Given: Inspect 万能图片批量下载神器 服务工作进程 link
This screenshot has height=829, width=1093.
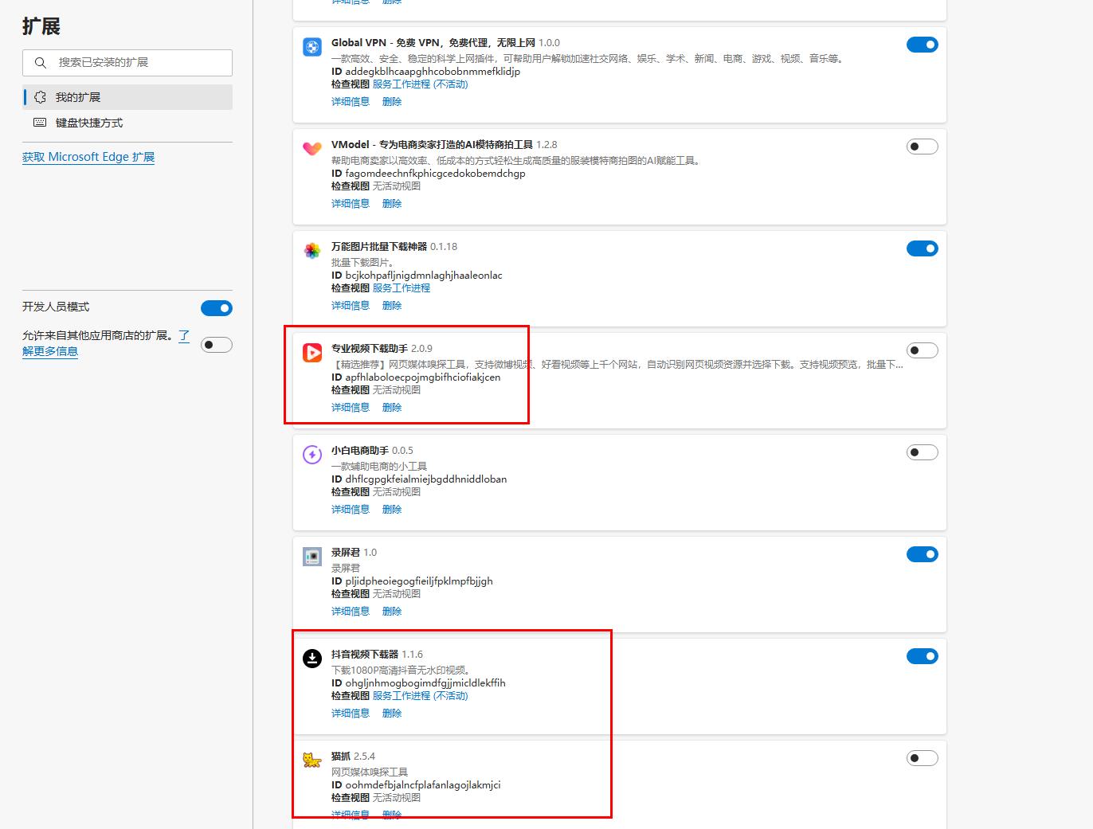Looking at the screenshot, I should click(x=402, y=288).
